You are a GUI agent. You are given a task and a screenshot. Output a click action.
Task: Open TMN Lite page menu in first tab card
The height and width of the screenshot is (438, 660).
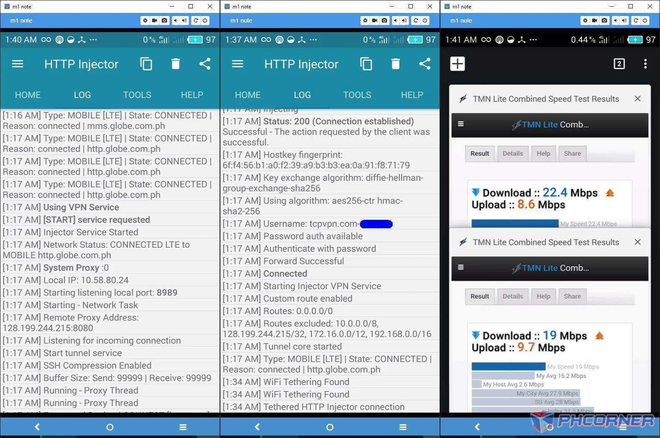461,124
